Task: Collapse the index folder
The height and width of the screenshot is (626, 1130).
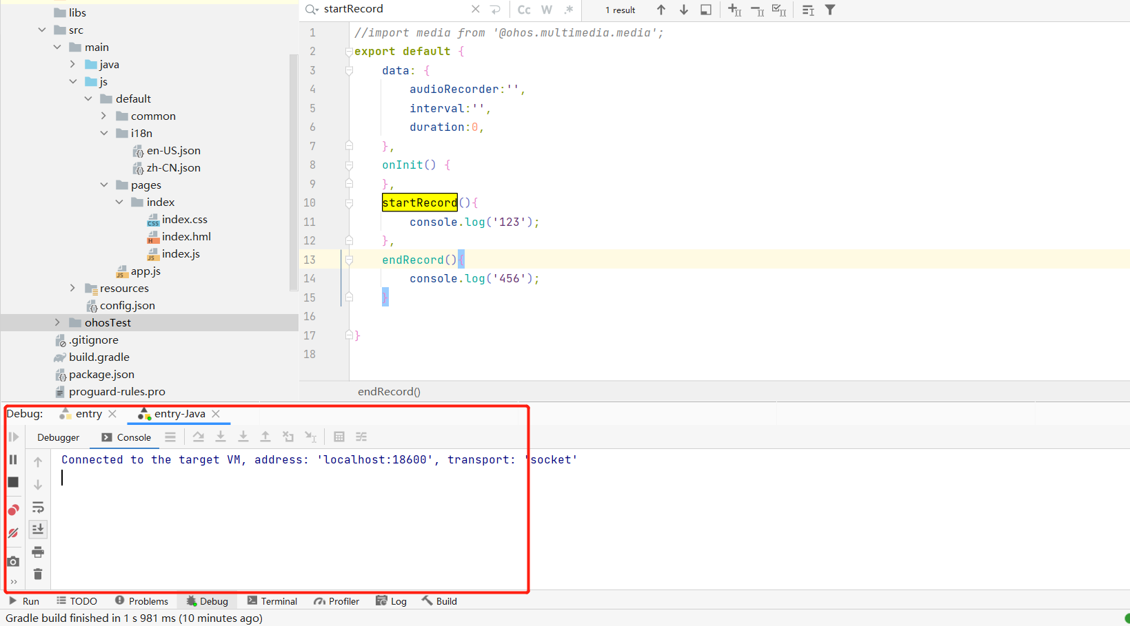Action: pos(119,202)
